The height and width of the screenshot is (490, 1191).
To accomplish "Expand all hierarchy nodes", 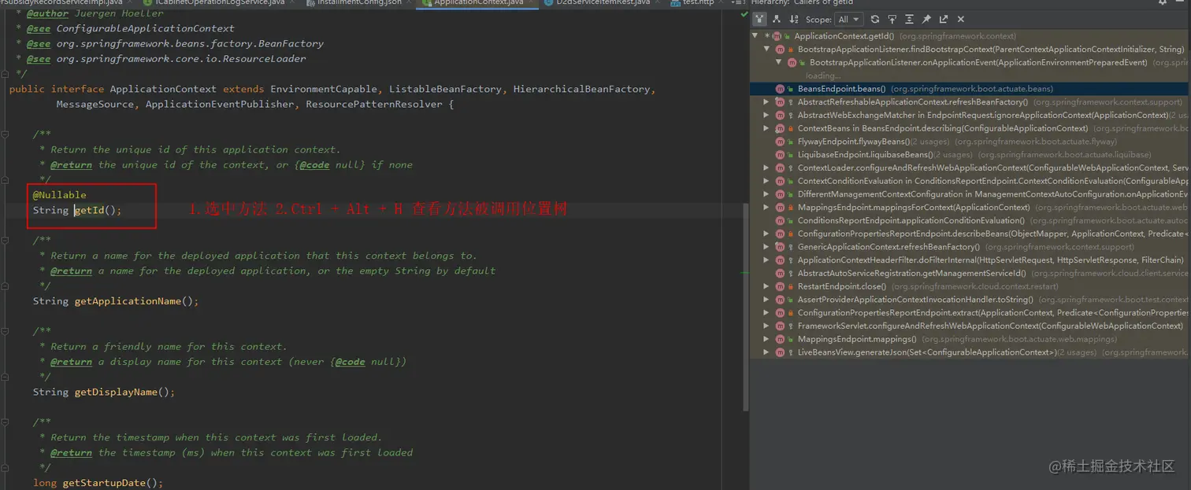I will point(910,19).
